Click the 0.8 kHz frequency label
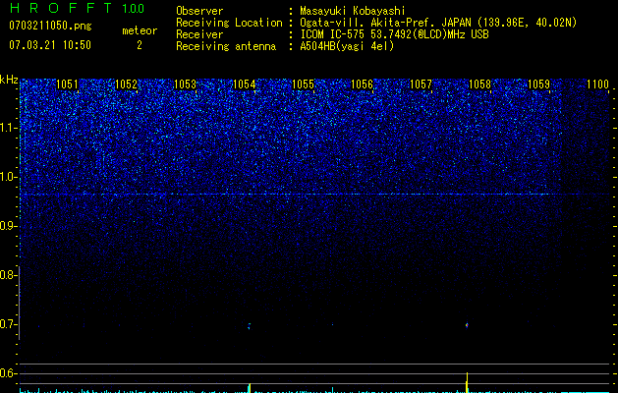 click(x=8, y=275)
